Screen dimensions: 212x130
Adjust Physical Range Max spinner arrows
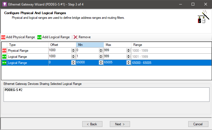pos(128,51)
